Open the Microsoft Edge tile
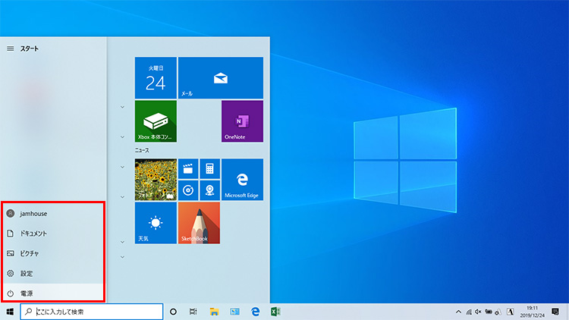Viewport: 569px width, 320px height. click(x=242, y=180)
